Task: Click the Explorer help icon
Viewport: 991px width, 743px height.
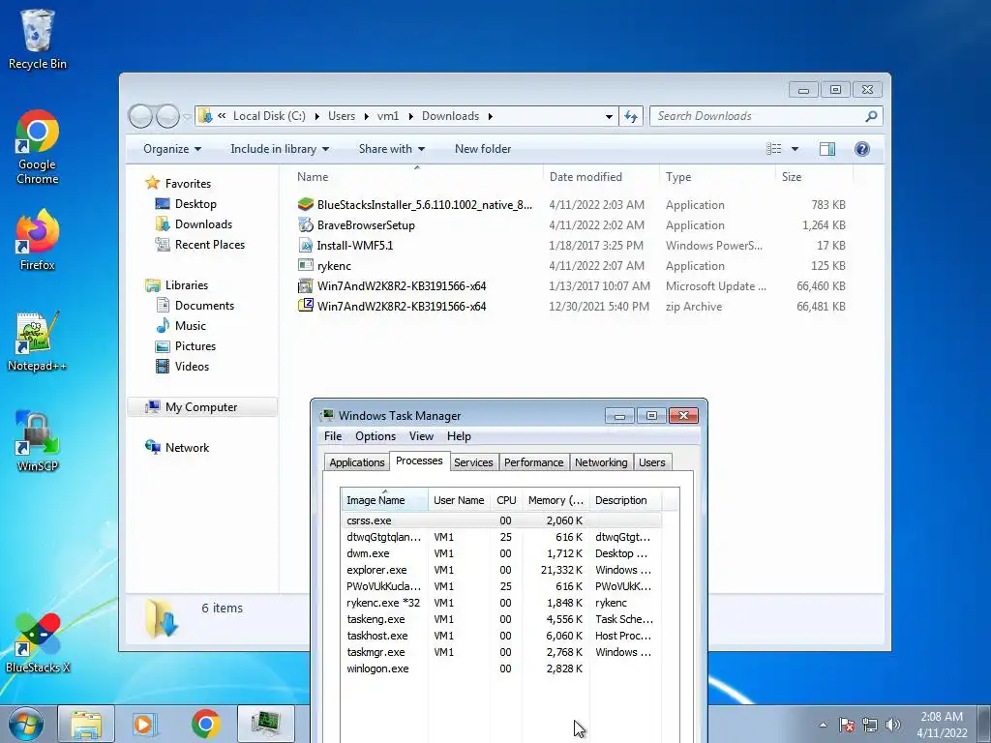Action: 862,149
